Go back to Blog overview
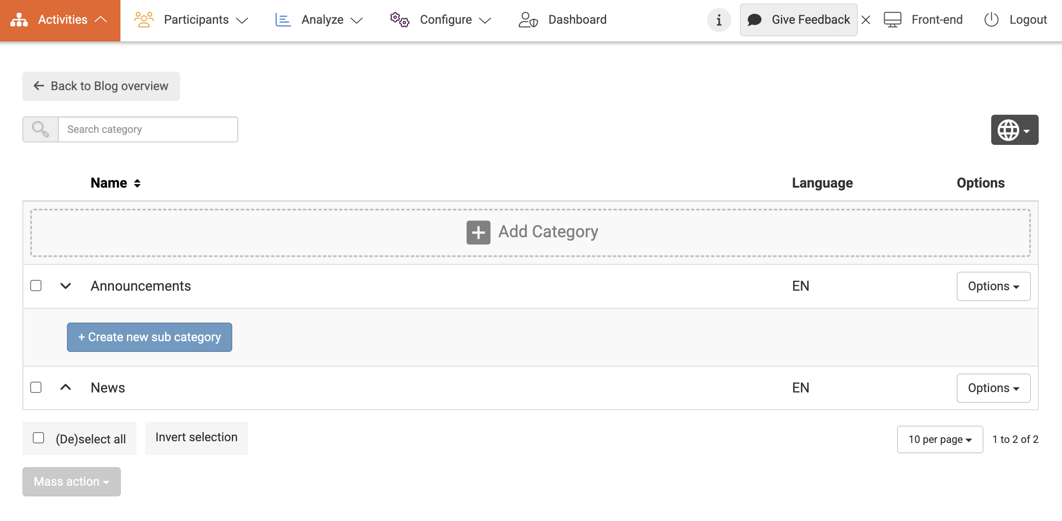The width and height of the screenshot is (1062, 521). tap(101, 86)
